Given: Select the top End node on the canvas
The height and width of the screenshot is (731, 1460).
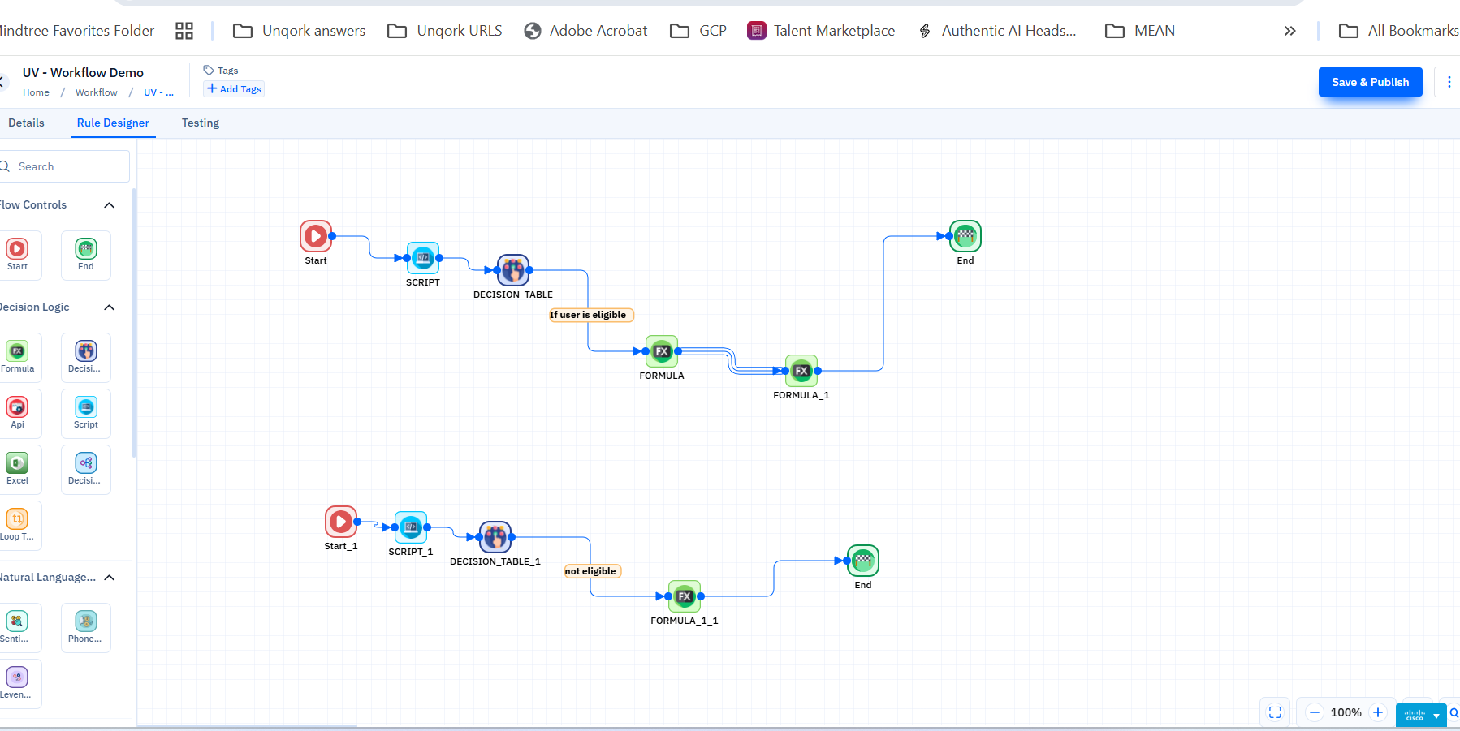Looking at the screenshot, I should (x=965, y=236).
